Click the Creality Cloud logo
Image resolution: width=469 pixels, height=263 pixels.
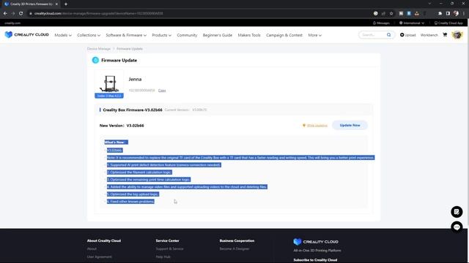tap(26, 35)
